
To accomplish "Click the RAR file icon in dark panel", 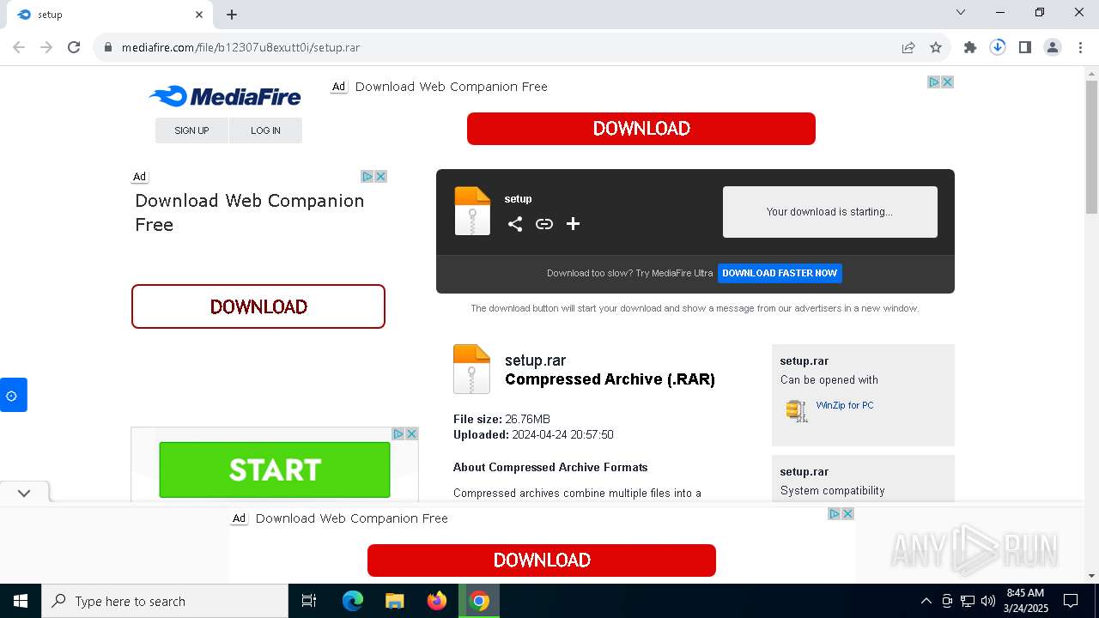I will click(472, 211).
